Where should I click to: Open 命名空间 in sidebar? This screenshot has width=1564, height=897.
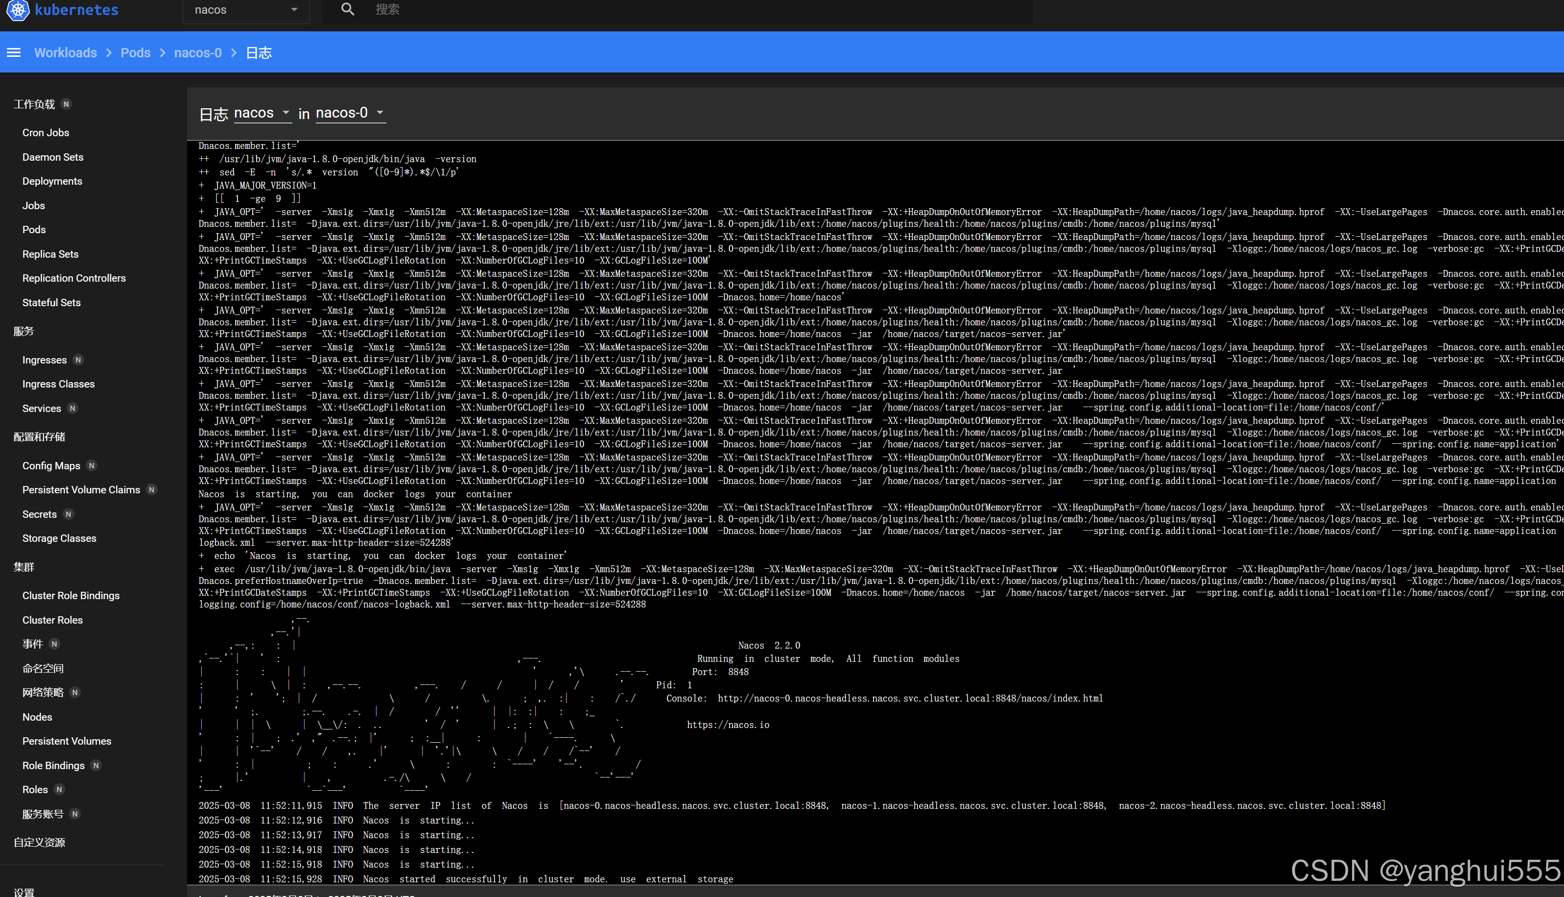click(43, 668)
